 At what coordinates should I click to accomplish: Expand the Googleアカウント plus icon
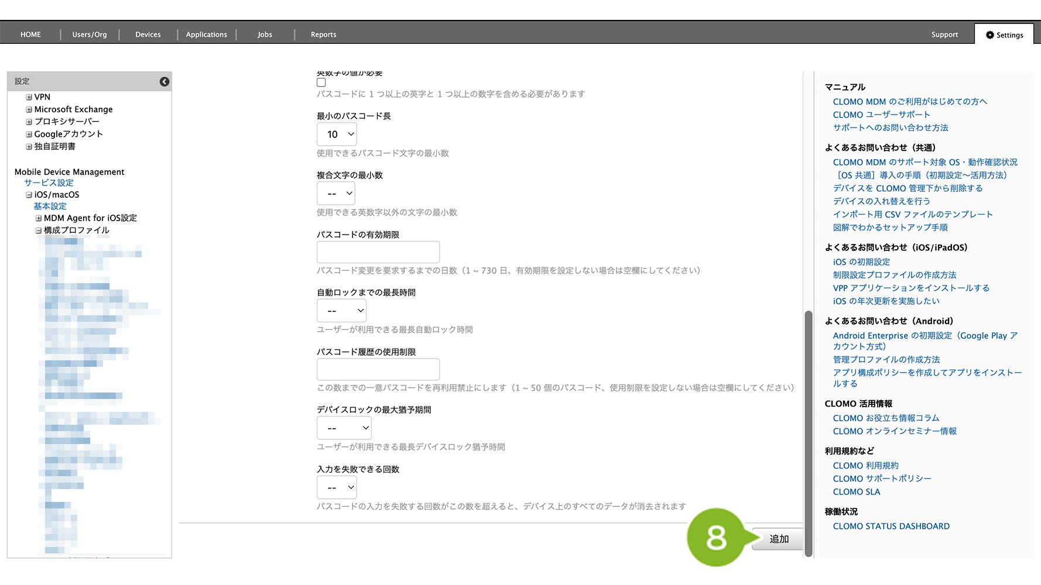click(x=29, y=134)
